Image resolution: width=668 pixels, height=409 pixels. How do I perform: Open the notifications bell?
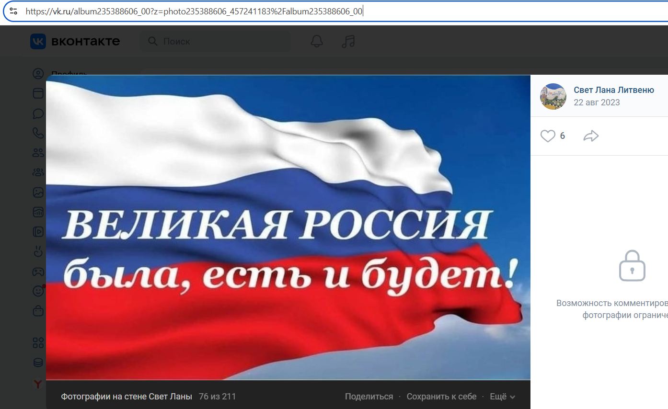click(317, 41)
